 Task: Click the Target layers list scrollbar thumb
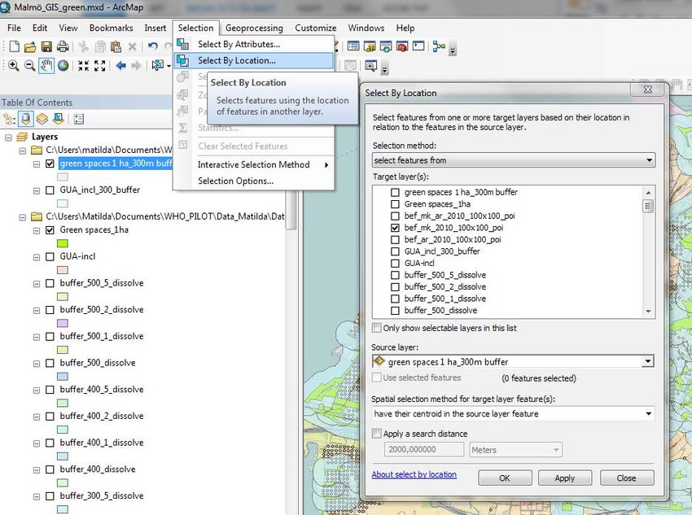pos(648,207)
